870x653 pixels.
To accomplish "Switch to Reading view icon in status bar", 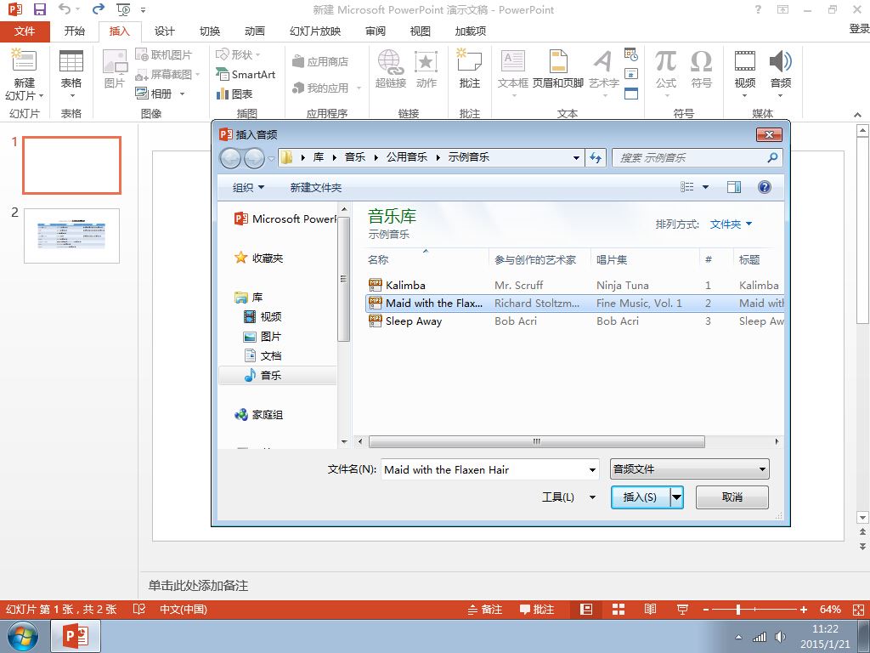I will [650, 609].
